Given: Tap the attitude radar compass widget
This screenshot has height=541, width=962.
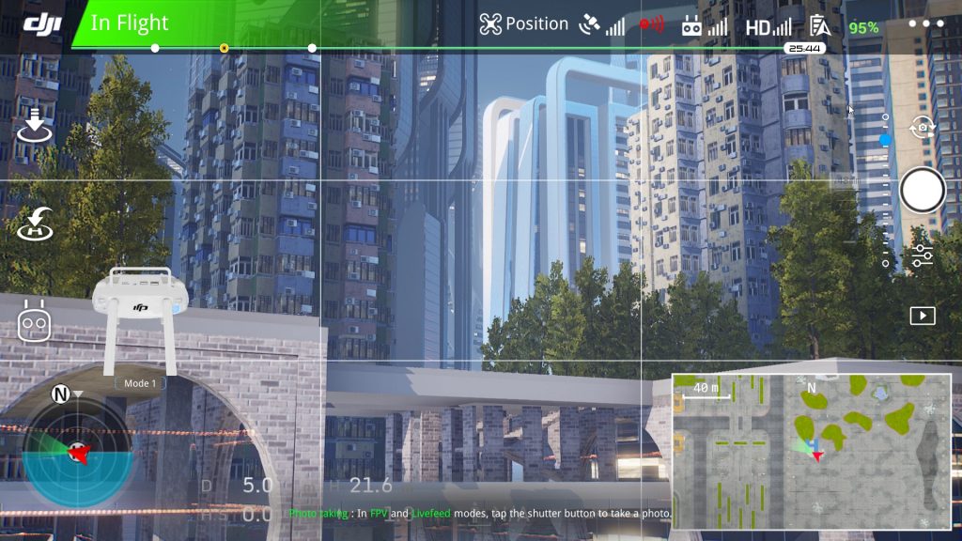Looking at the screenshot, I should click(75, 451).
